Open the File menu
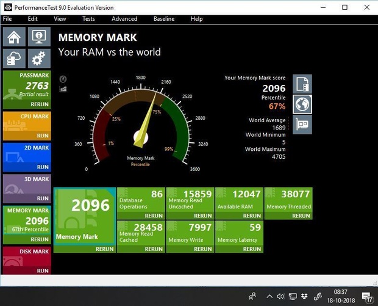Image resolution: width=378 pixels, height=306 pixels. pos(7,19)
